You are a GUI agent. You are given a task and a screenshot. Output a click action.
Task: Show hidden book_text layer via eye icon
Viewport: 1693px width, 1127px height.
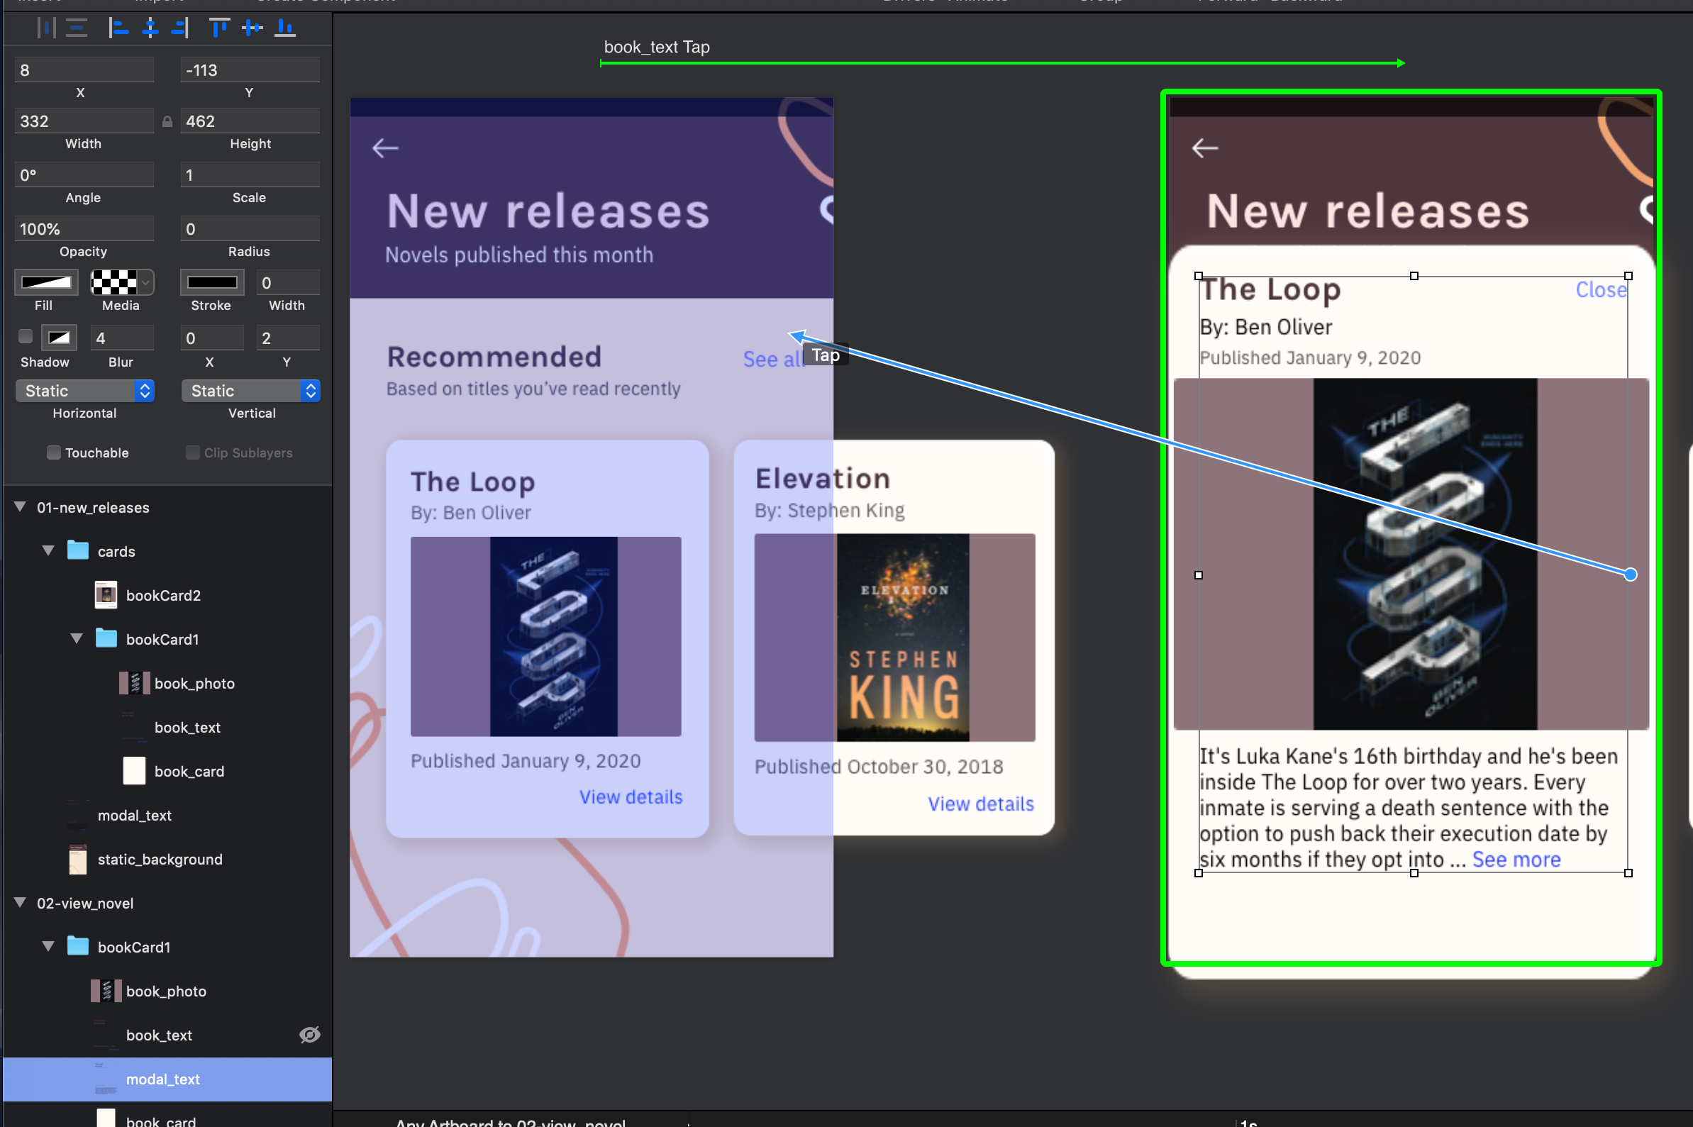click(310, 1034)
